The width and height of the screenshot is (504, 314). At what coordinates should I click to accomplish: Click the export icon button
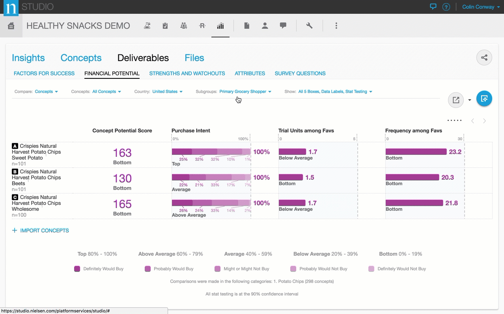pos(456,100)
